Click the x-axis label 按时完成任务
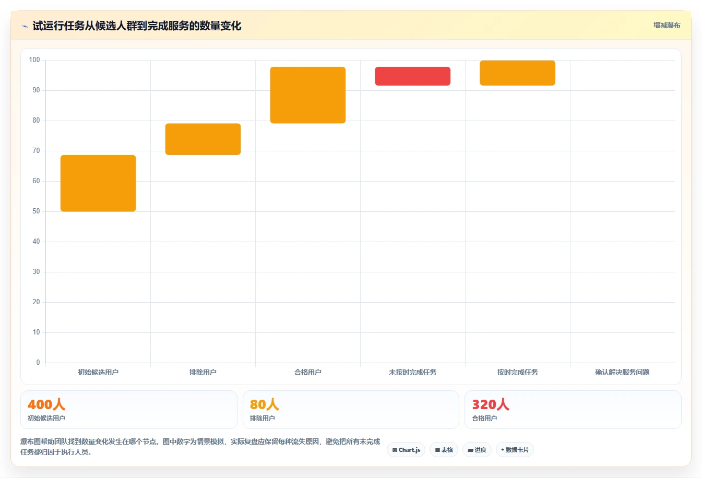The image size is (702, 478). point(518,372)
